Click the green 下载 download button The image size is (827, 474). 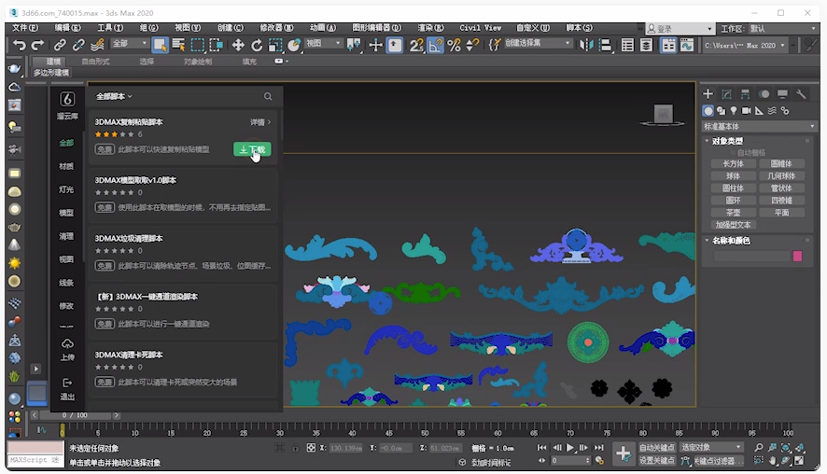[252, 149]
